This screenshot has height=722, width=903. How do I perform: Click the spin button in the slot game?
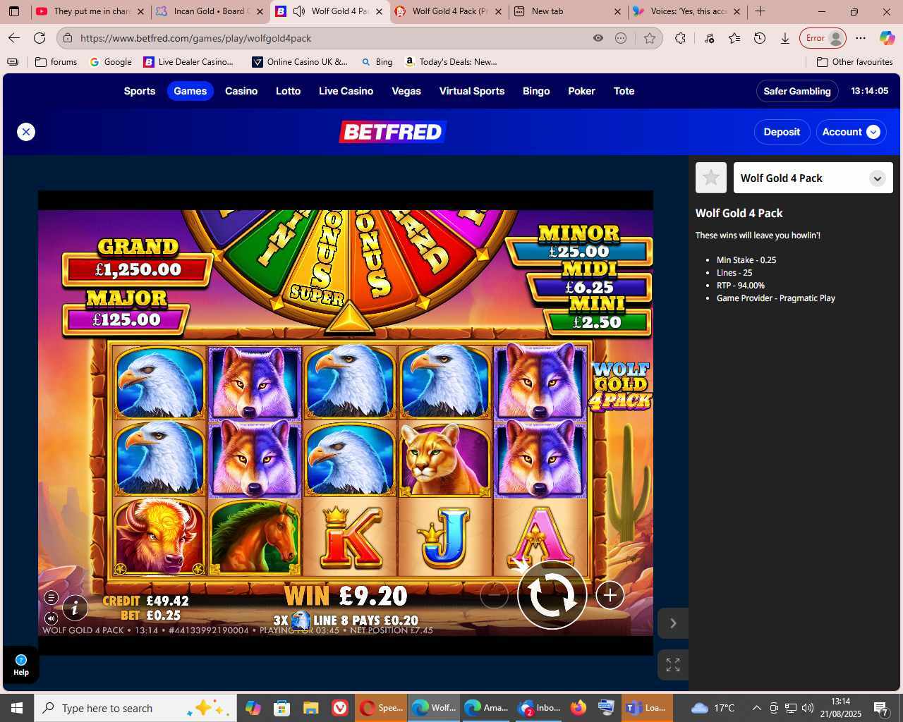[552, 595]
